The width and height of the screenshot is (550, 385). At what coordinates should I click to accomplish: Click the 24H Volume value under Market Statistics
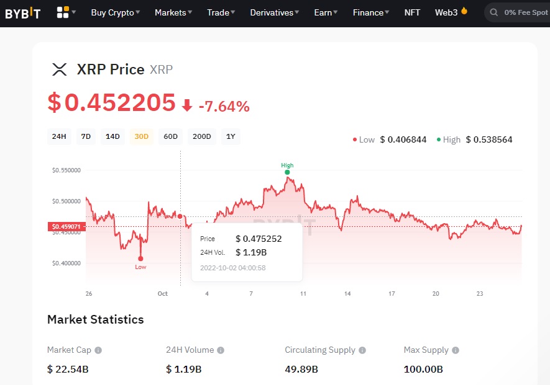[x=184, y=370]
